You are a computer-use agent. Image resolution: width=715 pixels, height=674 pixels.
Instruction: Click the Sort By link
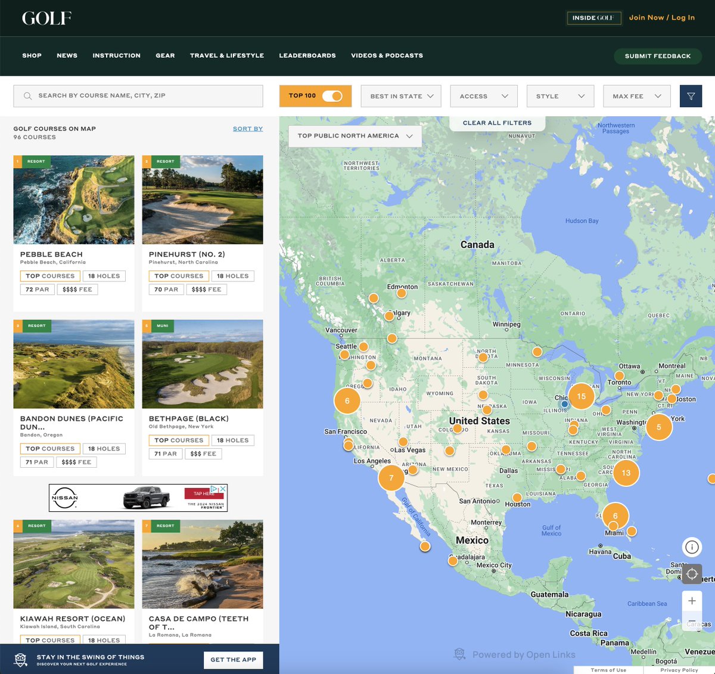[x=248, y=129]
